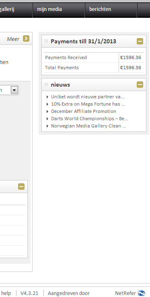The height and width of the screenshot is (297, 150).
Task: Collapse the Payments till 31/1/2013 panel
Action: pos(140,41)
